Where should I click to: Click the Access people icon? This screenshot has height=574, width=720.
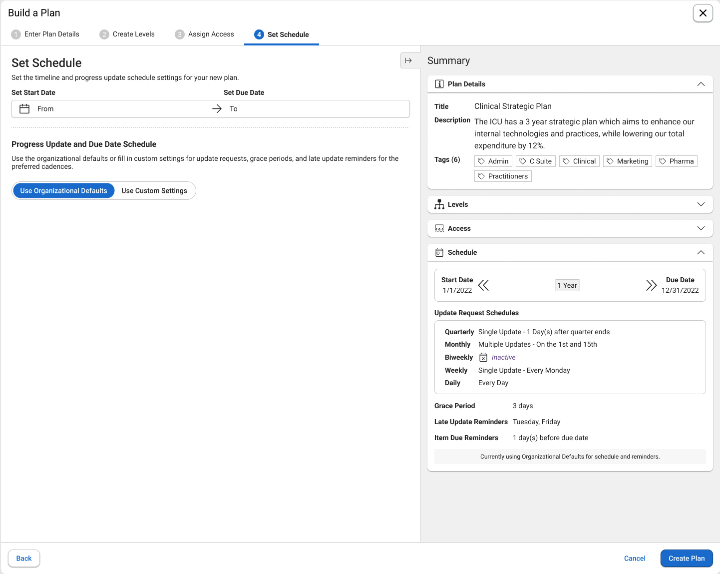[x=439, y=228]
